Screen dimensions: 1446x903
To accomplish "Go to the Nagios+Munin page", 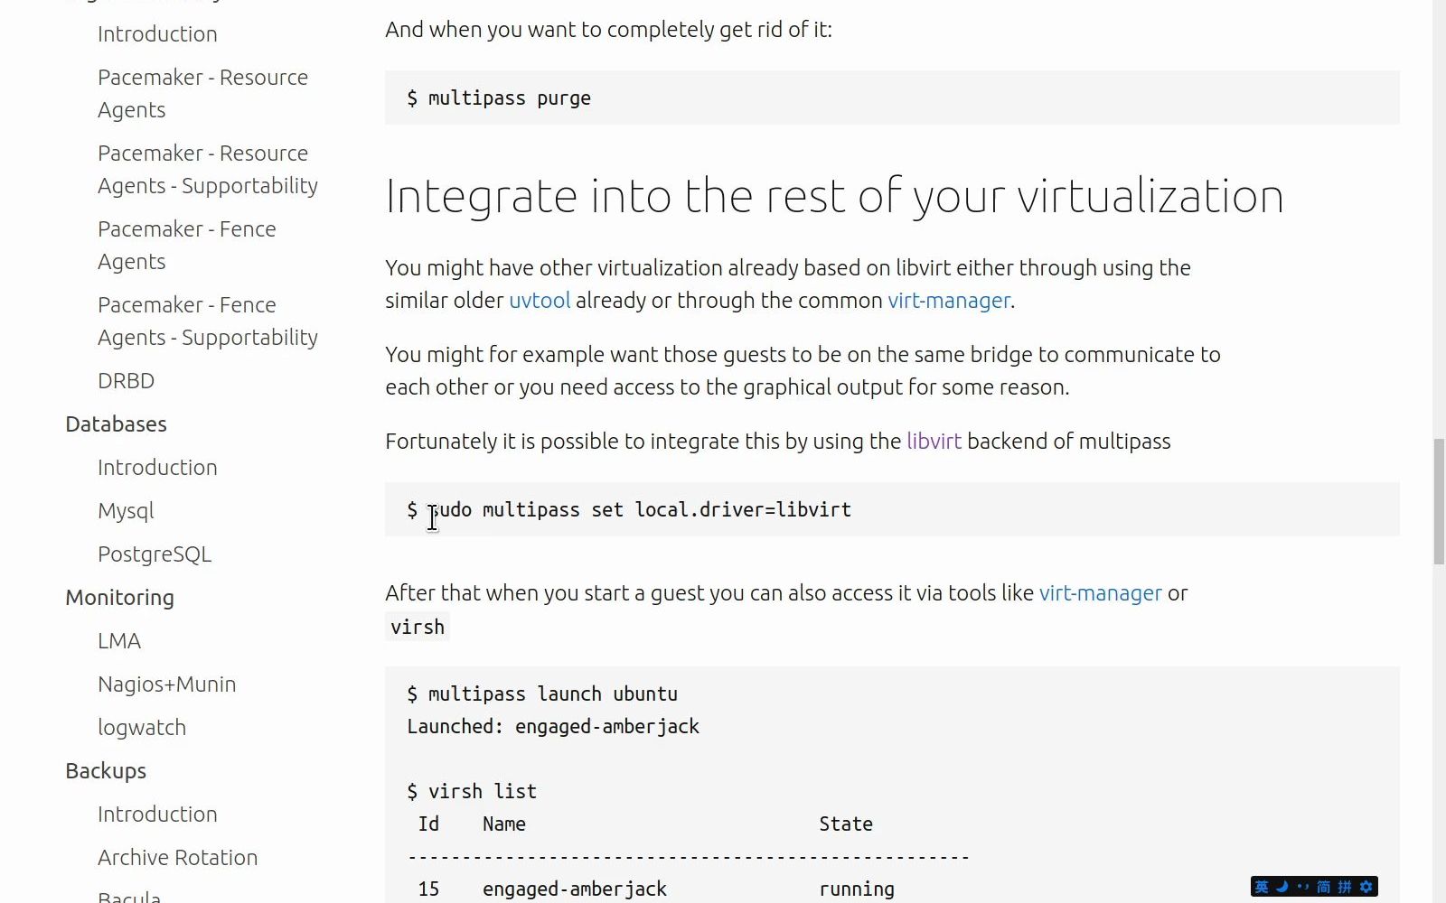I will click(x=166, y=684).
